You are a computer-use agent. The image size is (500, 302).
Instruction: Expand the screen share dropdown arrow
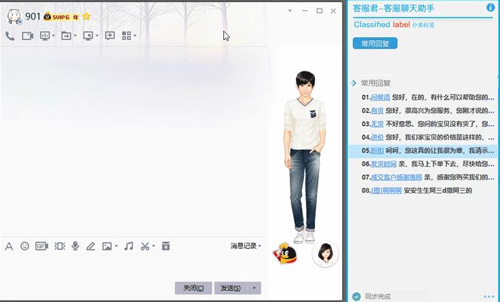click(53, 36)
